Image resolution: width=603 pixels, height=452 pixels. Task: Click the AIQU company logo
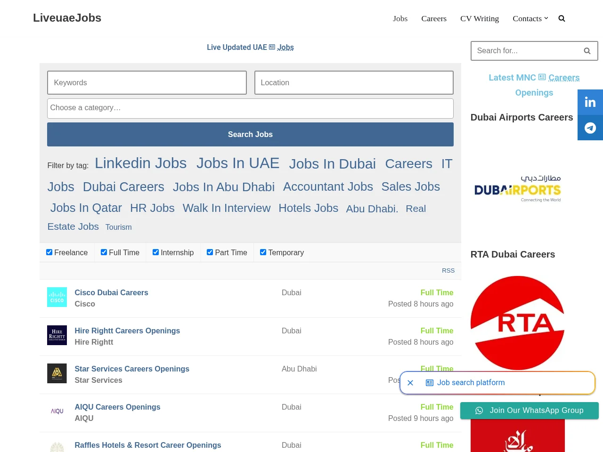[57, 412]
